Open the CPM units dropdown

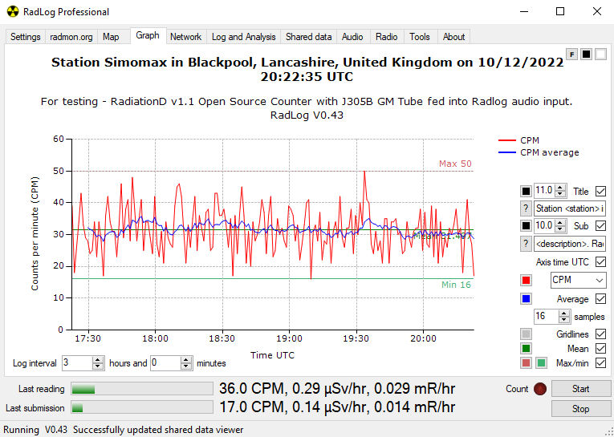578,280
